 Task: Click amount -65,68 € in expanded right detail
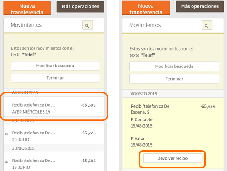(208, 106)
